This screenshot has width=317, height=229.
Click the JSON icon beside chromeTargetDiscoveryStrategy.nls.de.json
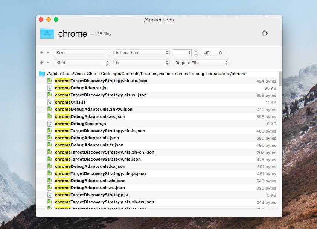49,81
